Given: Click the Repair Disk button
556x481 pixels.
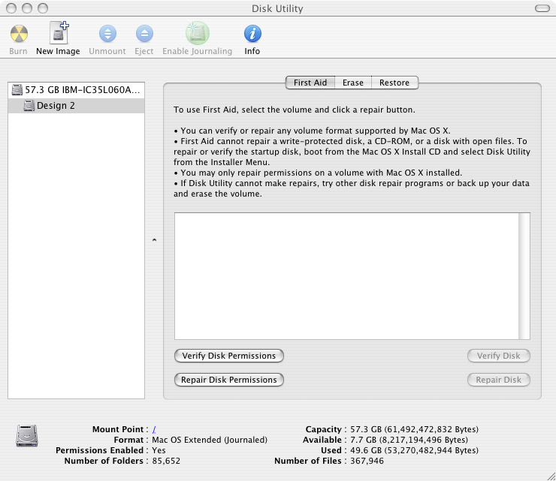Looking at the screenshot, I should click(x=499, y=380).
